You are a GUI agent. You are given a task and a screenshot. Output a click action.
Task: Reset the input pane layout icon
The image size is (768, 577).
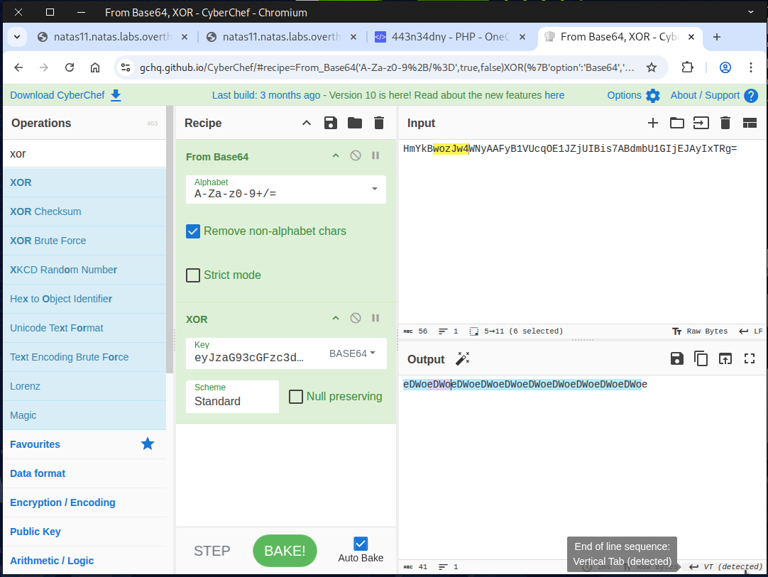coord(750,123)
